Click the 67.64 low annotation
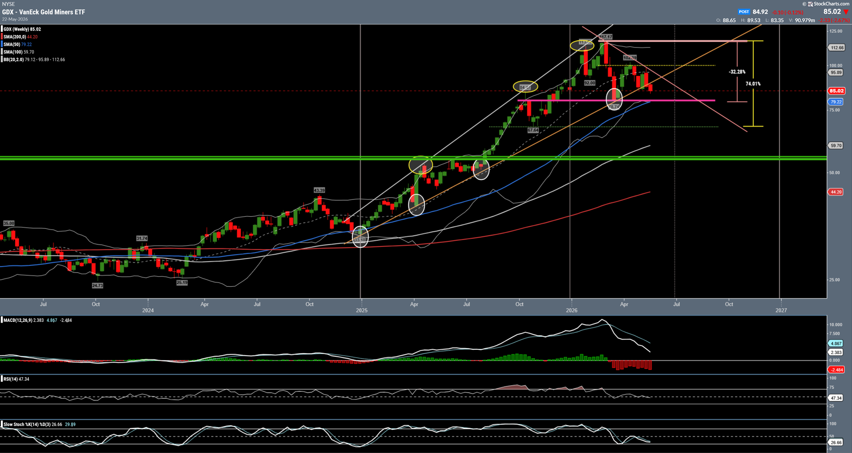 click(x=533, y=130)
